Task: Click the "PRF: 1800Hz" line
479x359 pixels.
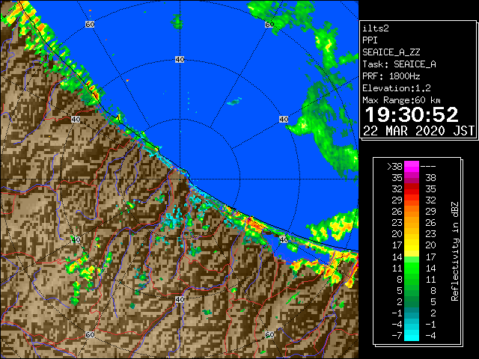Action: point(391,76)
